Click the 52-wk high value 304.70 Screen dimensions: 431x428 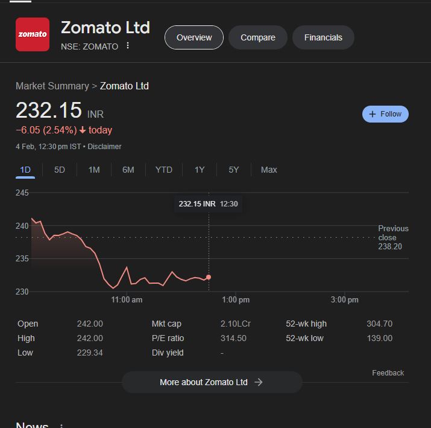point(379,324)
